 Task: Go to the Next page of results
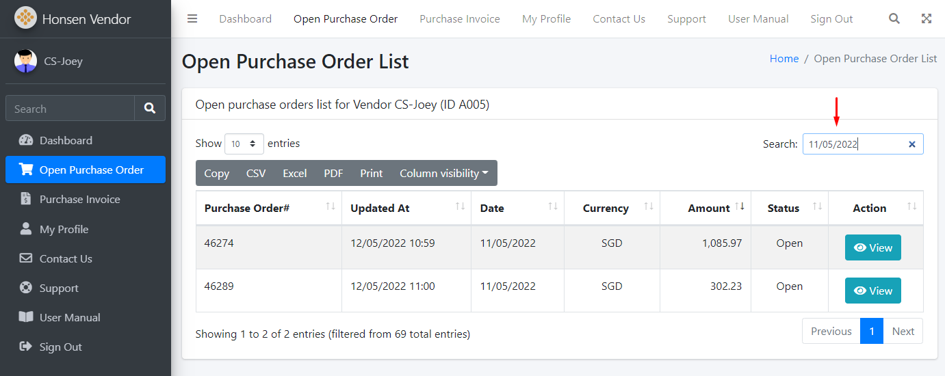(903, 331)
